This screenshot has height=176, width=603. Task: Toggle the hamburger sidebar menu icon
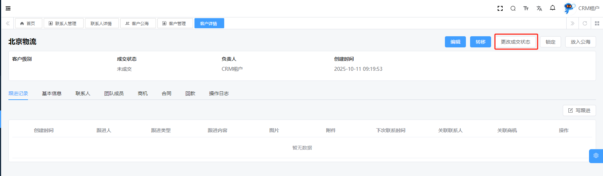click(x=8, y=8)
